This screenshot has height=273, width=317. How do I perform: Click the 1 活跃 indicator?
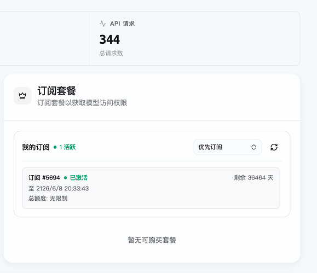pos(65,147)
